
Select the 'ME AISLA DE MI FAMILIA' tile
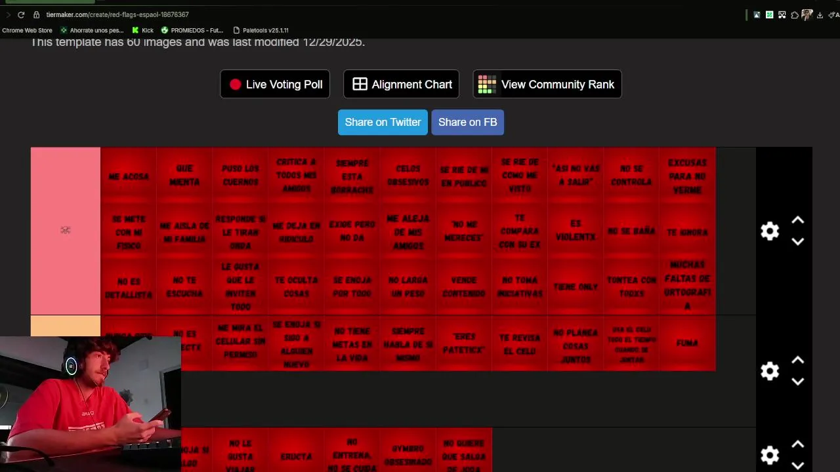(x=184, y=231)
